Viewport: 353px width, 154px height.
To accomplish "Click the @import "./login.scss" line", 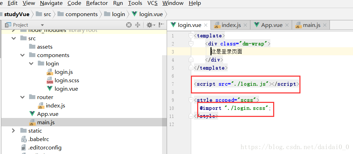I will [236, 108].
